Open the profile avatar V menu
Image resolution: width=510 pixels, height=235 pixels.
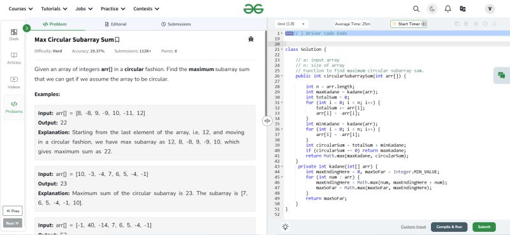pyautogui.click(x=490, y=9)
